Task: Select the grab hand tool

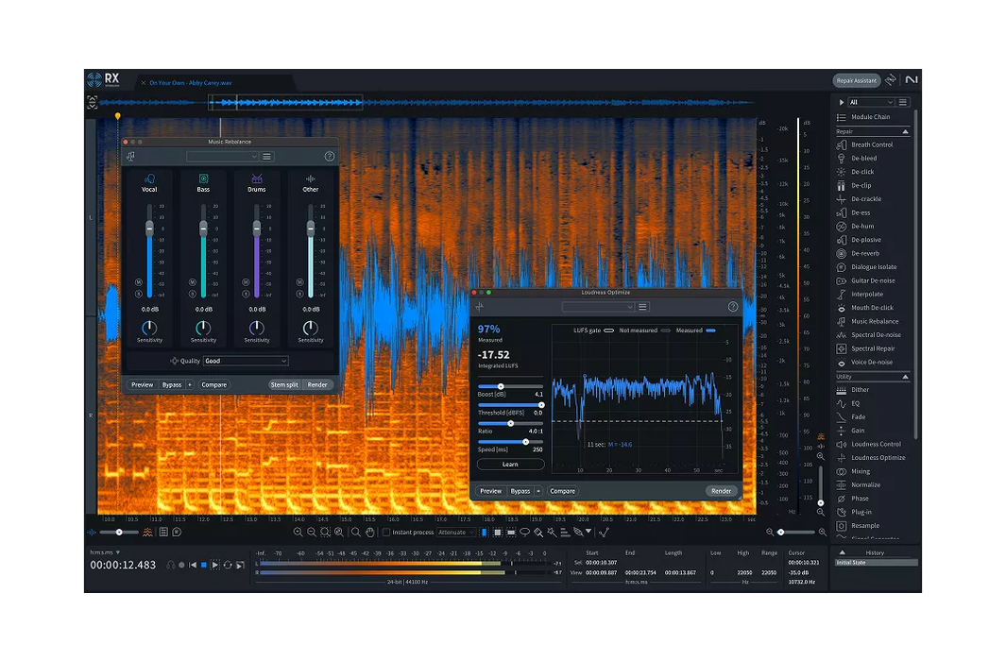Action: pyautogui.click(x=369, y=532)
